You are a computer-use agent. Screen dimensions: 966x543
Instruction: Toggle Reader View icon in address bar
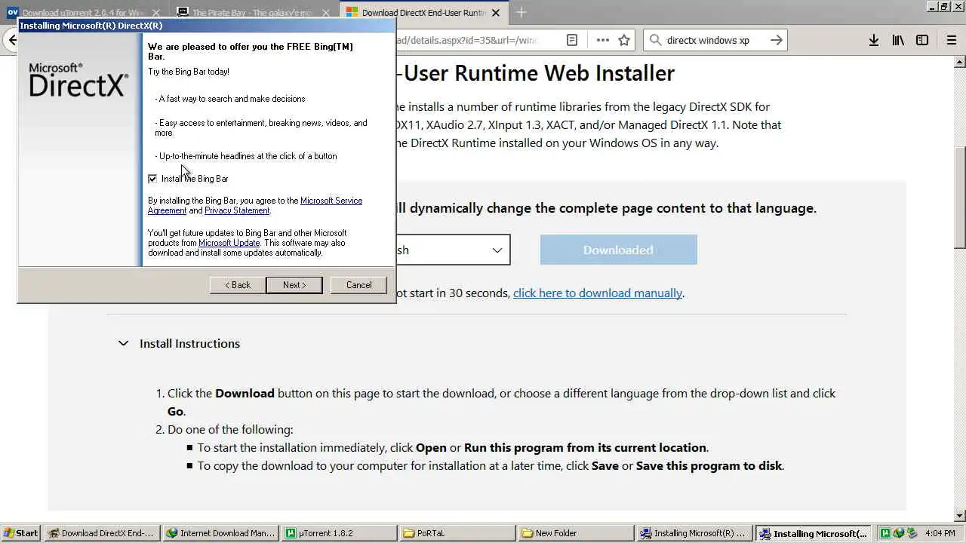coord(572,40)
